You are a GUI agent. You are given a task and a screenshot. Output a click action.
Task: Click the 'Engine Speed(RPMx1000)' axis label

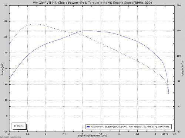(92, 135)
